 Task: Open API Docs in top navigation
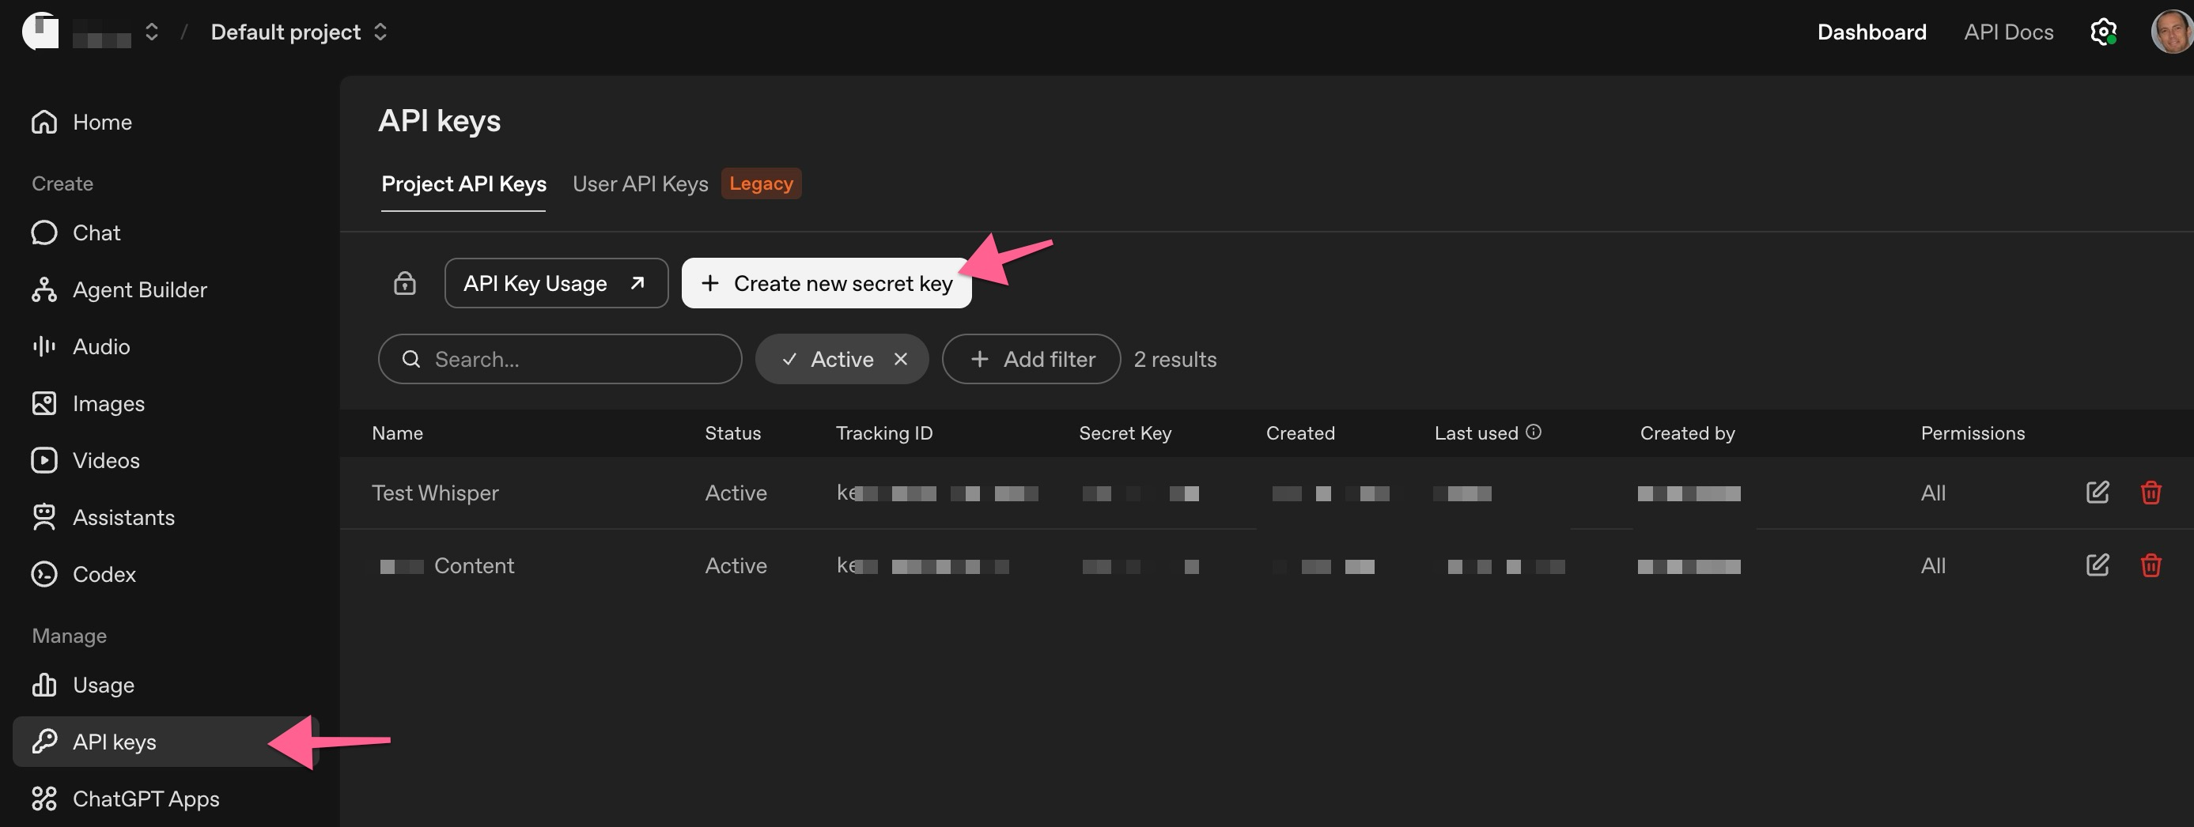[2008, 32]
